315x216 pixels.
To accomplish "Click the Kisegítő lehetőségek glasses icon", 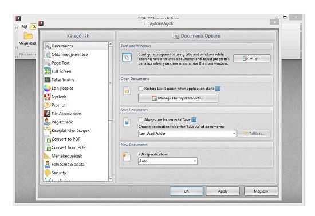I will tap(47, 130).
